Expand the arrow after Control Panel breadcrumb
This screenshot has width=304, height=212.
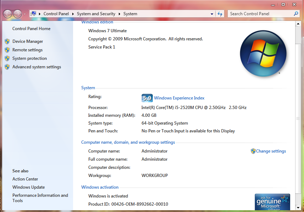tap(73, 14)
